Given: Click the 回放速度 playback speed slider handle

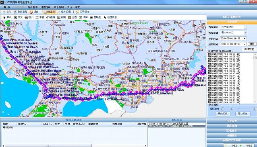Looking at the screenshot, I should click(x=232, y=109).
